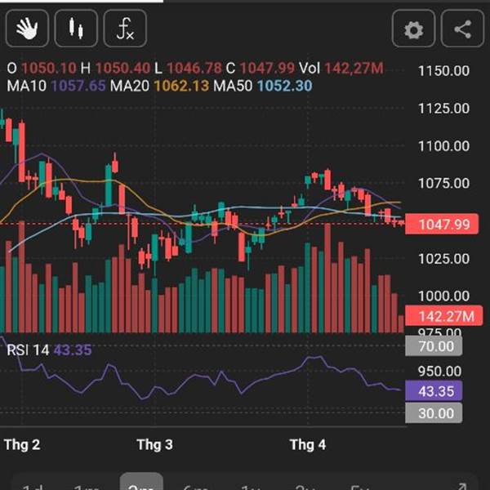Select the MA20 value 1062.13

coord(181,86)
